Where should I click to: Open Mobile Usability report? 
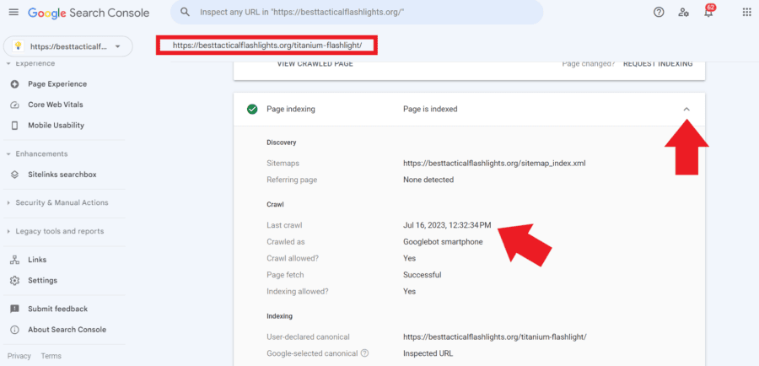pos(56,126)
